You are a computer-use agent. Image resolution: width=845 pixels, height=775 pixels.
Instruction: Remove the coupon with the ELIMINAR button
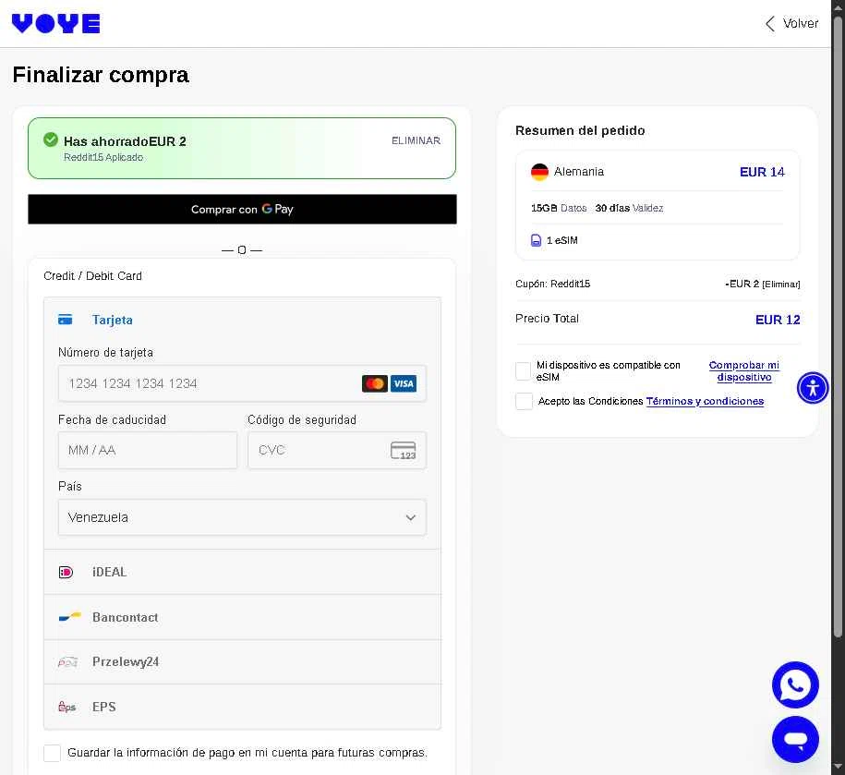click(x=416, y=140)
